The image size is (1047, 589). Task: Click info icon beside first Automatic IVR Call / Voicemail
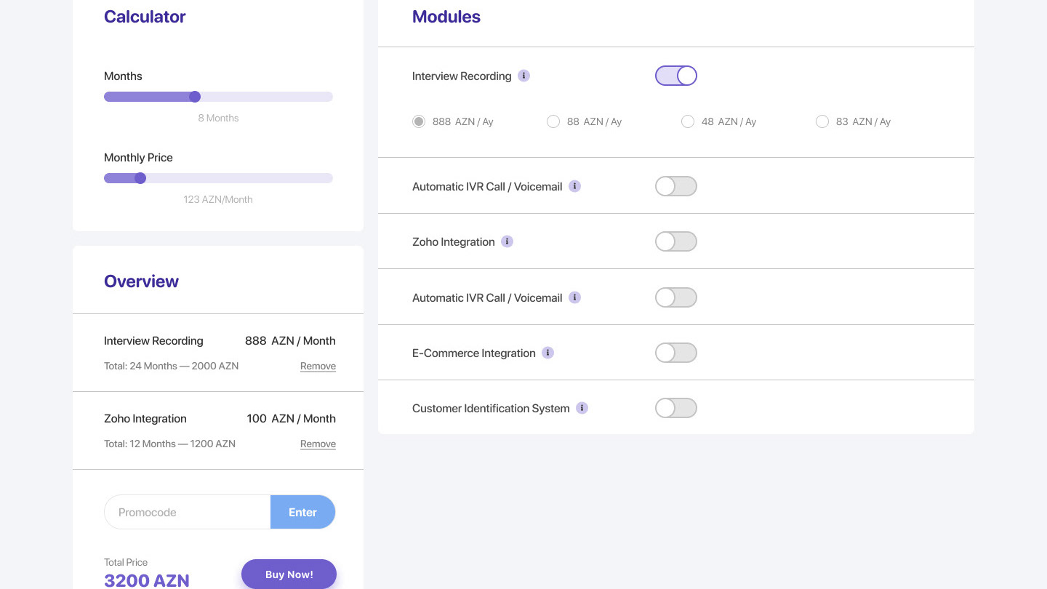[574, 186]
